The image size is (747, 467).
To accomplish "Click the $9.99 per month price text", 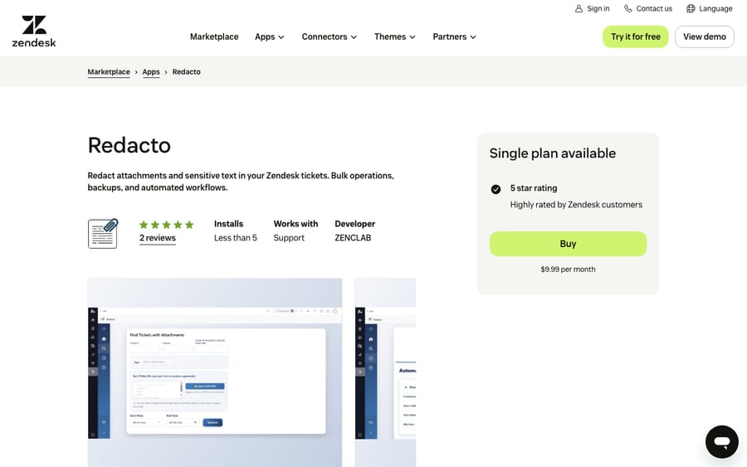I will (x=568, y=270).
